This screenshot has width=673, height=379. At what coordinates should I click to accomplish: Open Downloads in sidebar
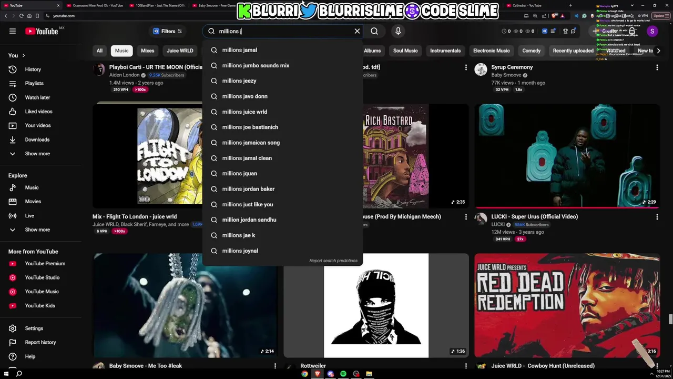pyautogui.click(x=42, y=139)
